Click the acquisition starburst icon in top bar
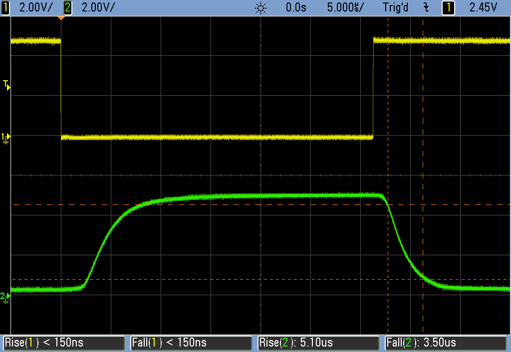 tap(260, 8)
